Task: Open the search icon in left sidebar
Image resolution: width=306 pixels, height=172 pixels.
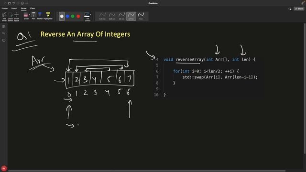Action: (4, 33)
